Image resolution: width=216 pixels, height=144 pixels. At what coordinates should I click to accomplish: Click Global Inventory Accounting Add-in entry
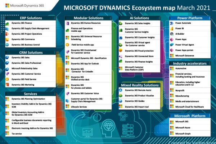31,113
